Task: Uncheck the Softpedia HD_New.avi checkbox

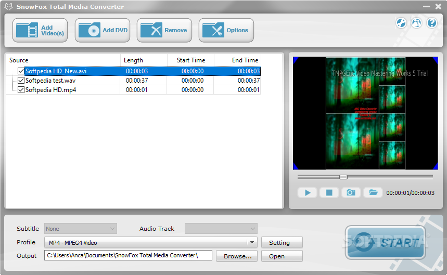Action: tap(21, 71)
